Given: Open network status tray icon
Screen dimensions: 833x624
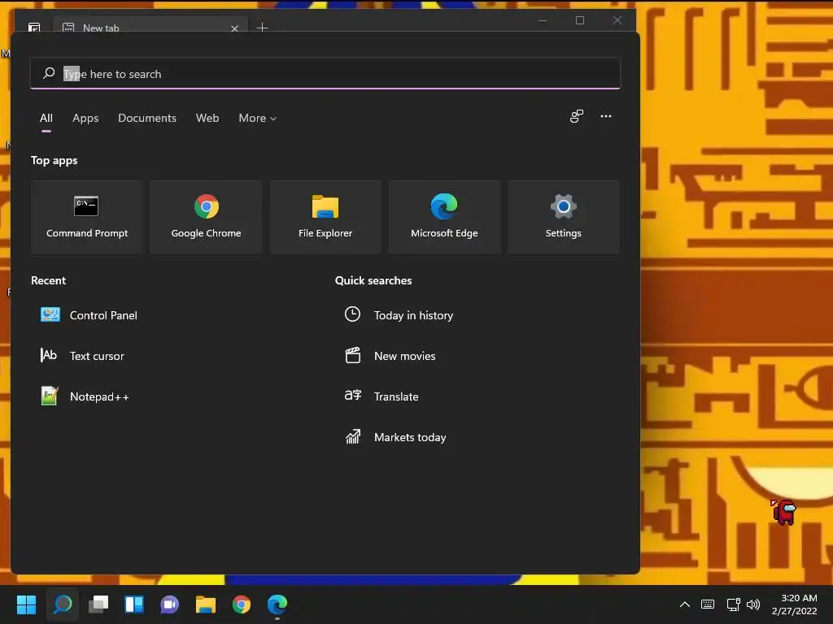Looking at the screenshot, I should click(733, 604).
